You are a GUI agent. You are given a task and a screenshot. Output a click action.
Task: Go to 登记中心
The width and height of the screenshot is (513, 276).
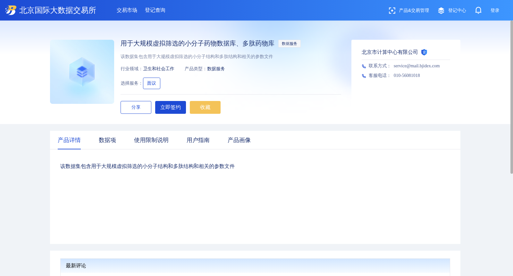coord(457,11)
